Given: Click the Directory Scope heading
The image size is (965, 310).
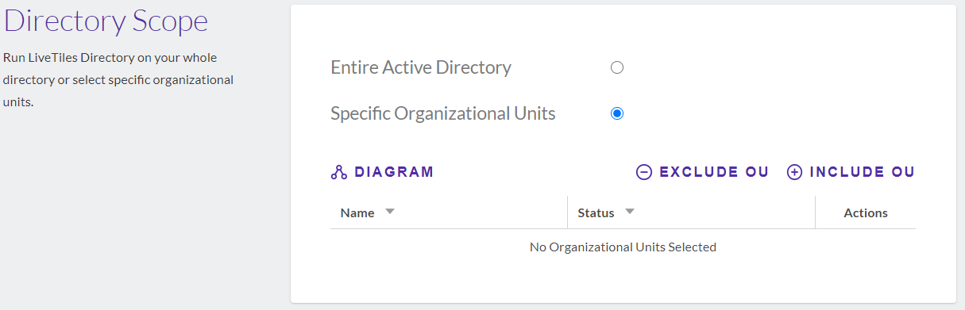Looking at the screenshot, I should click(106, 21).
